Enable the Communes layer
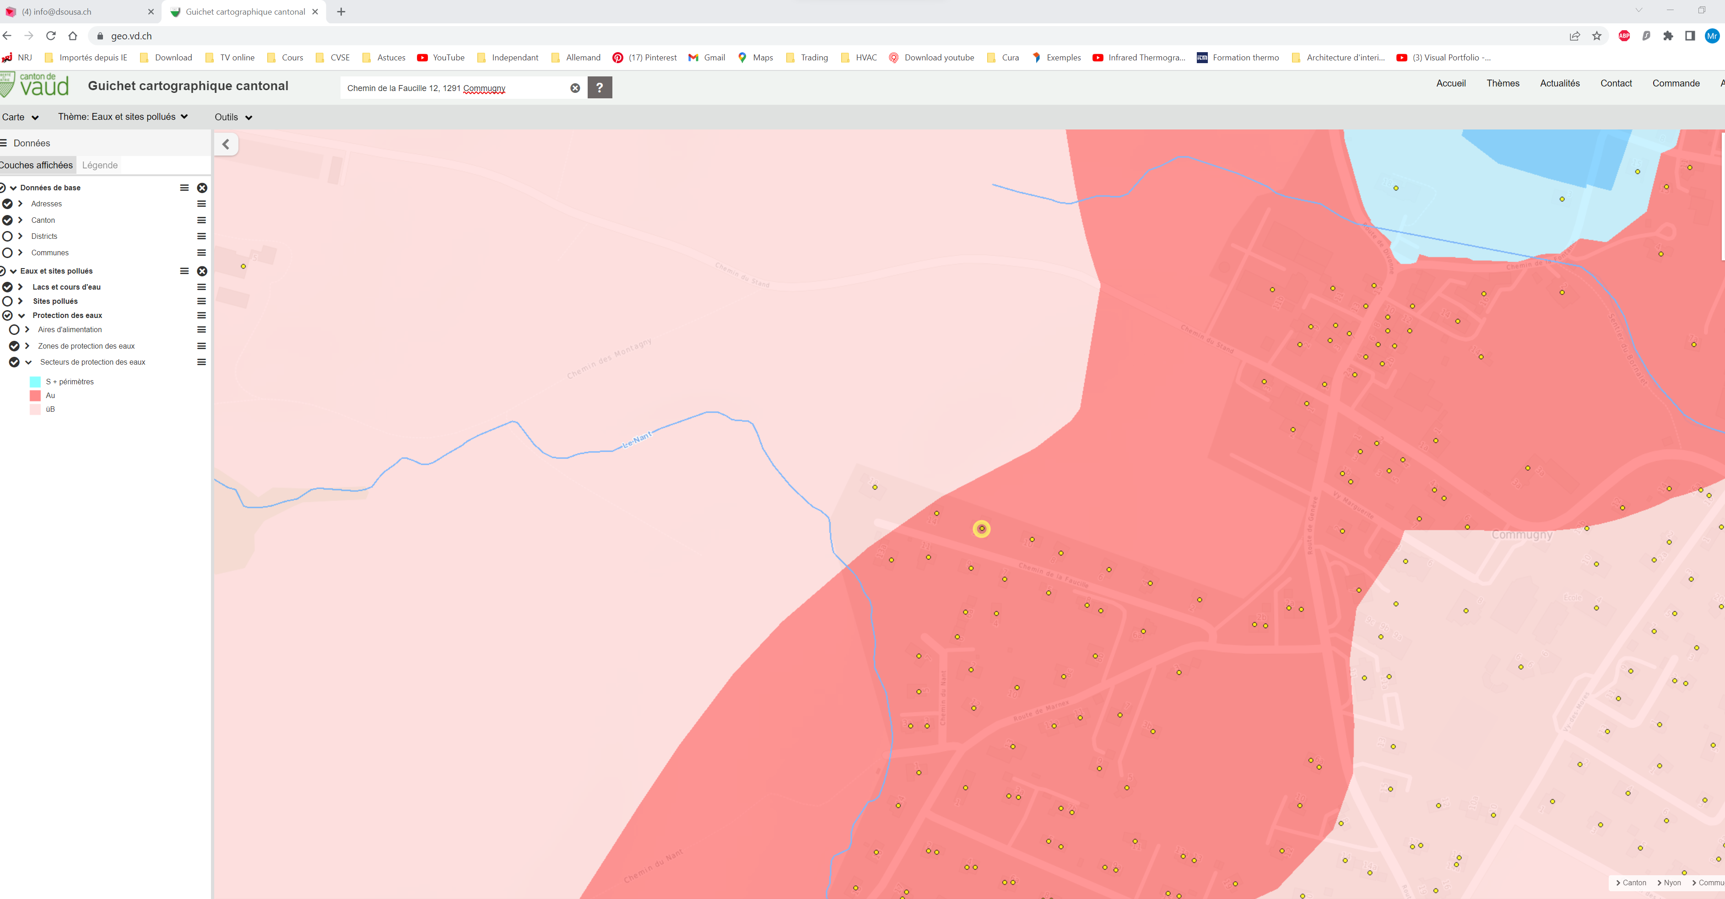1725x899 pixels. (7, 253)
